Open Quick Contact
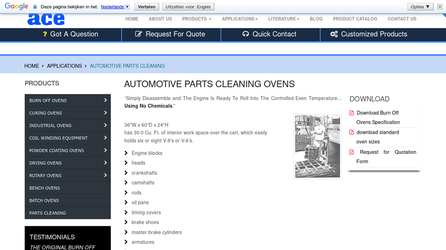Image resolution: width=446 pixels, height=250 pixels. pyautogui.click(x=270, y=34)
